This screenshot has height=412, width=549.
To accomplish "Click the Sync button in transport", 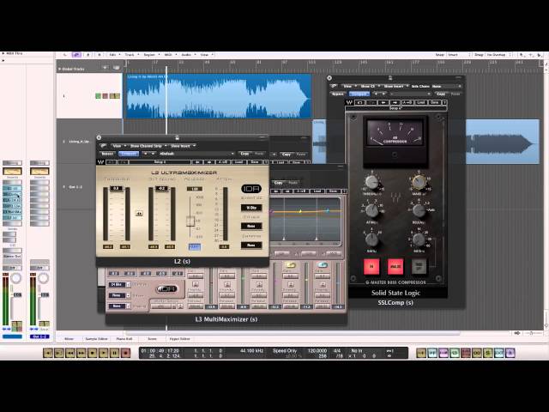I will click(499, 353).
